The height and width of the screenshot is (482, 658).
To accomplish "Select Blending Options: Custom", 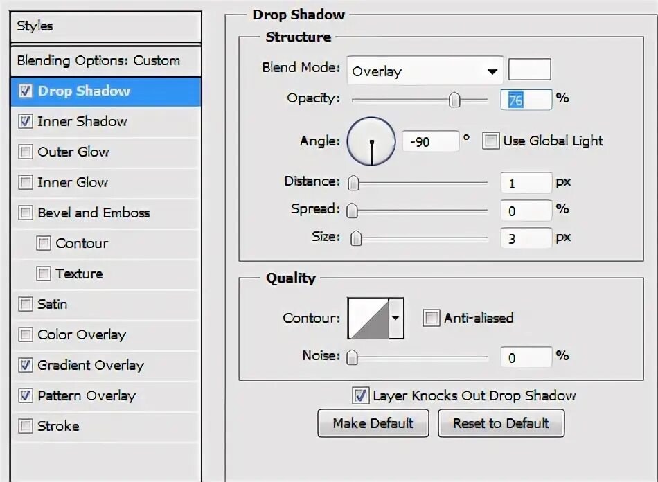I will (x=106, y=61).
